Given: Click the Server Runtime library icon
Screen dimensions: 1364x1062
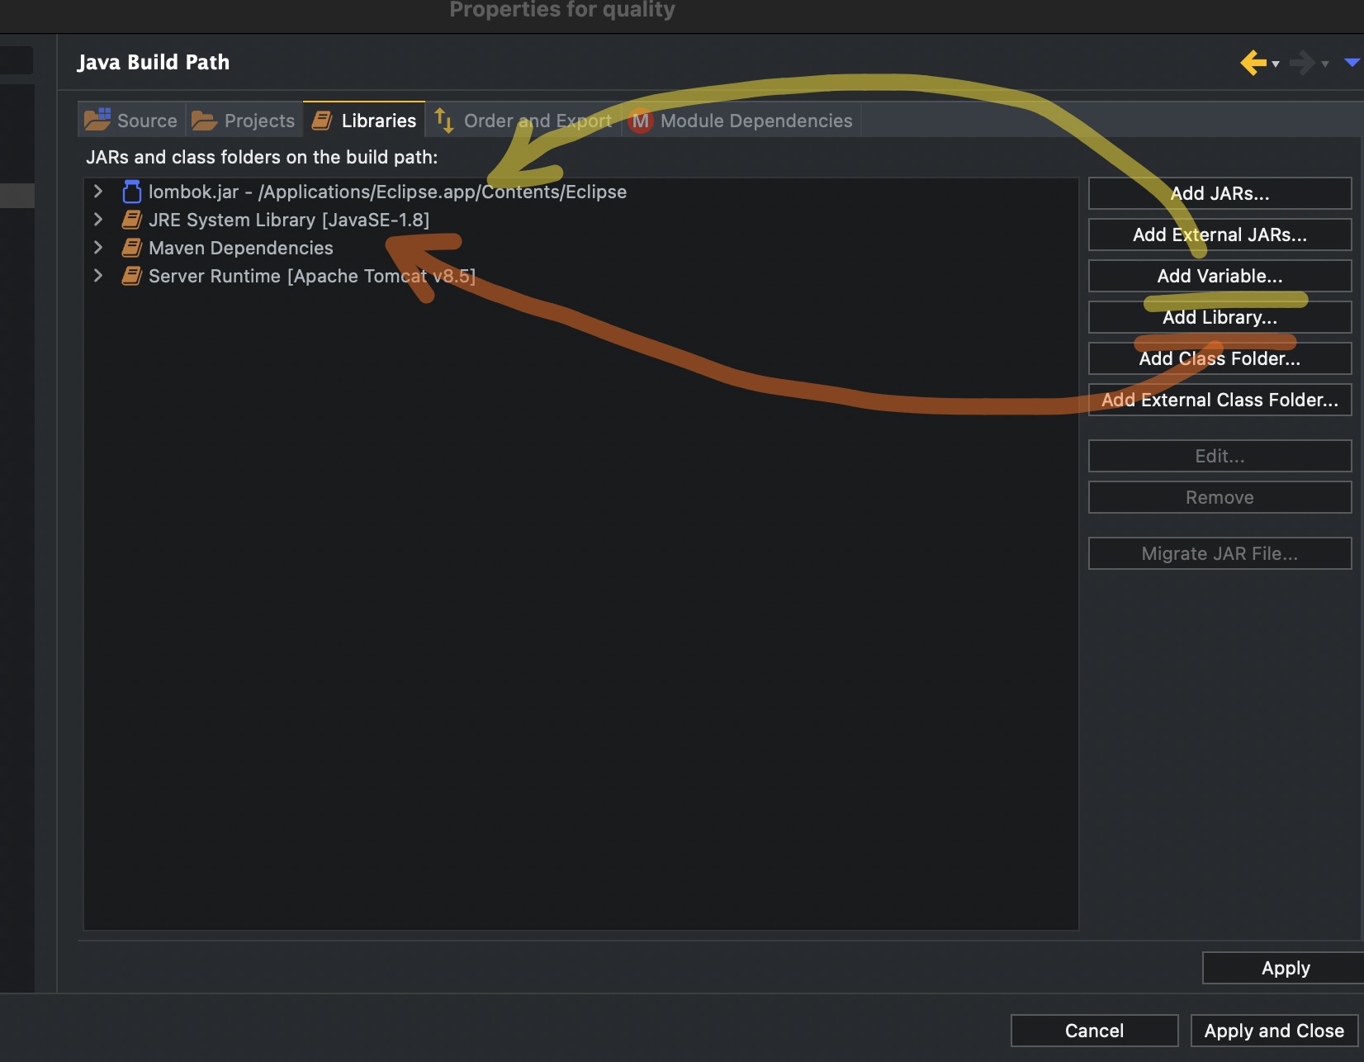Looking at the screenshot, I should [131, 276].
